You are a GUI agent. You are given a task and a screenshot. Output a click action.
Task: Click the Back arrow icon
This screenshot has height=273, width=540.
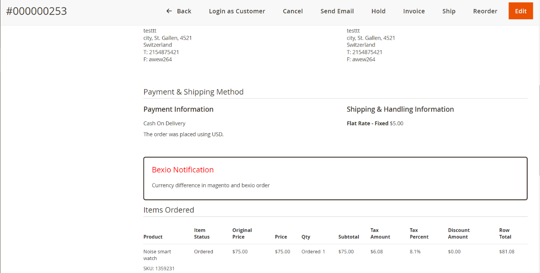pos(169,11)
